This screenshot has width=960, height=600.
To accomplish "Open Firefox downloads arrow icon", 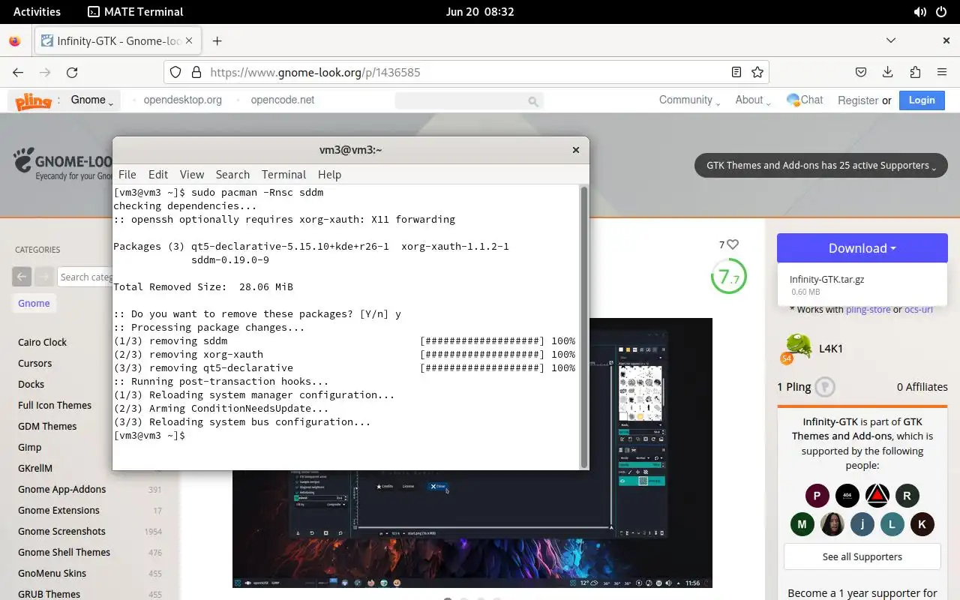I will tap(888, 73).
